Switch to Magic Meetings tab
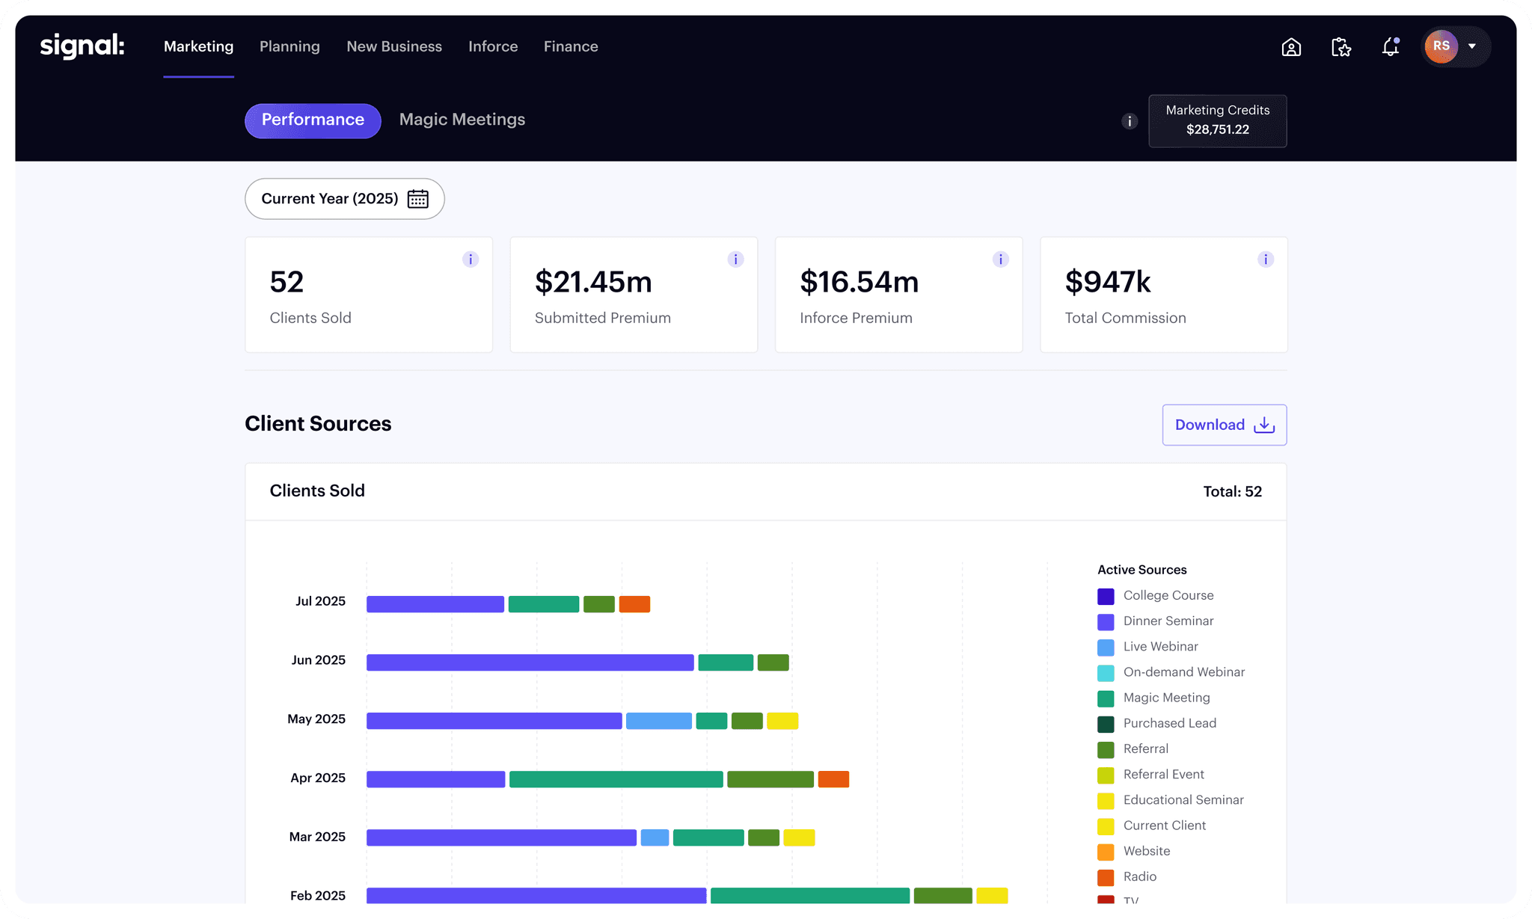 [x=462, y=120]
